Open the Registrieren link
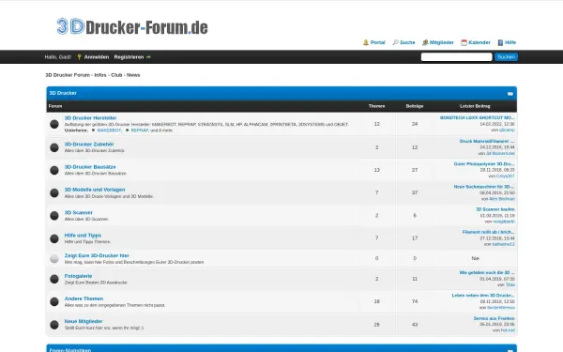Screen dimensions: 563x352 [x=129, y=56]
